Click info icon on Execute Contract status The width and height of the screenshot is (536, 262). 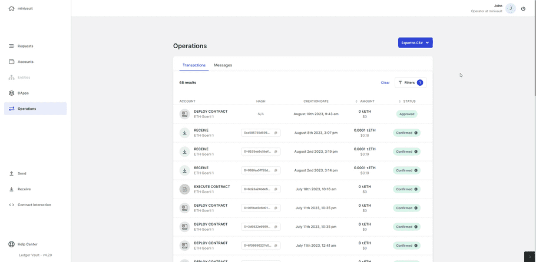point(416,189)
